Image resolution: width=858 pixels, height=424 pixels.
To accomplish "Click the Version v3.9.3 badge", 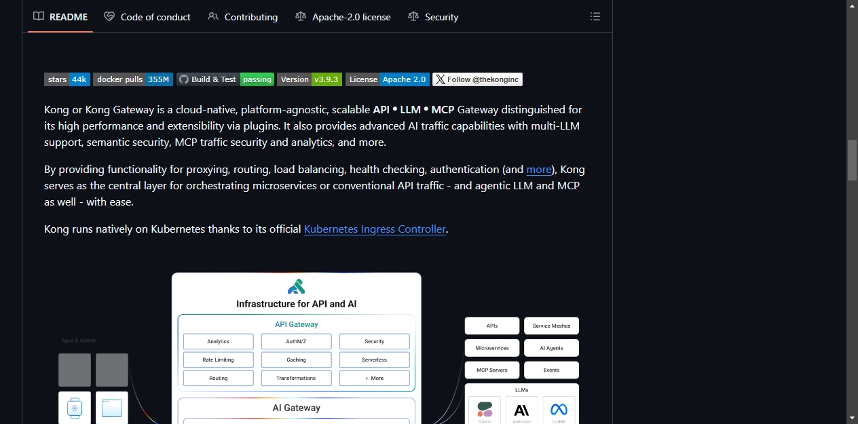I will (x=310, y=79).
